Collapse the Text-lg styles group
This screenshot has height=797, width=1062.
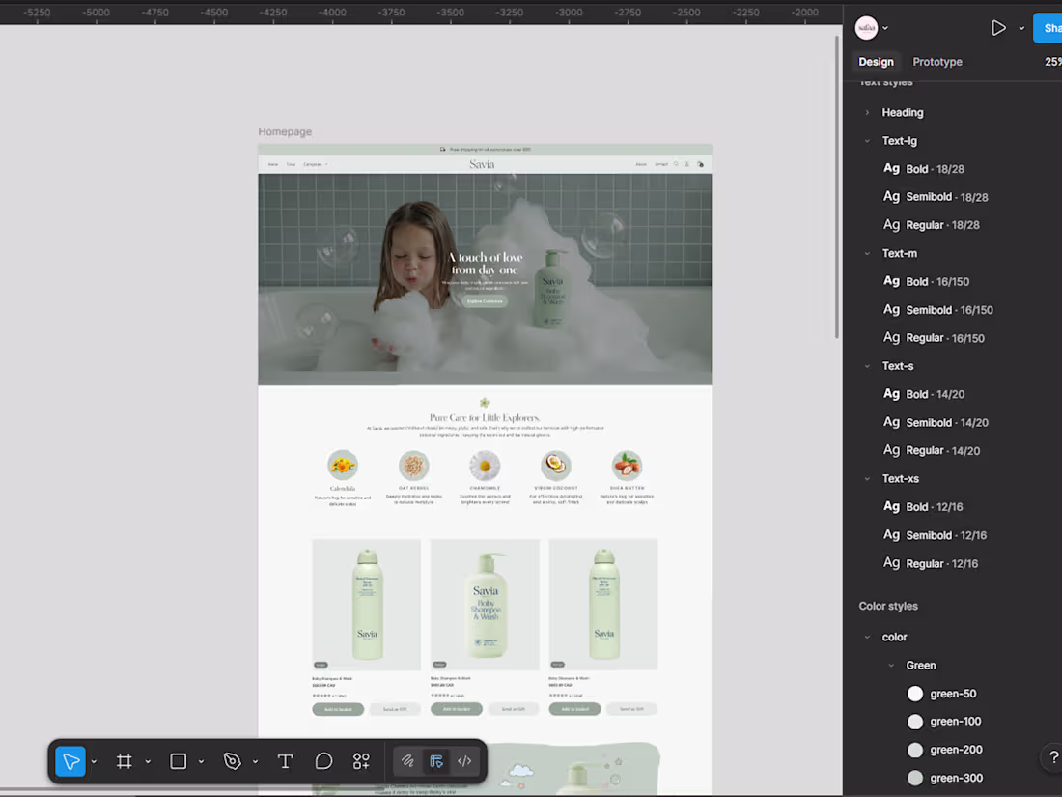point(867,141)
